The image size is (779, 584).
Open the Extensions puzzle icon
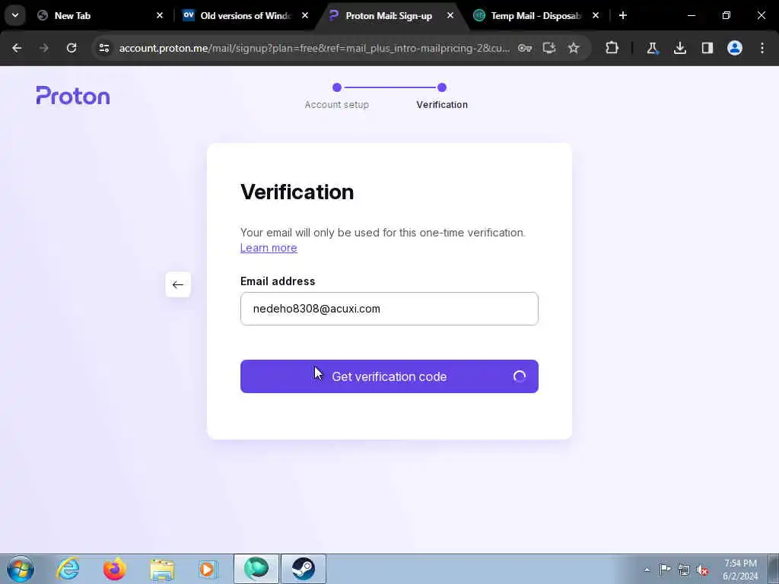612,48
